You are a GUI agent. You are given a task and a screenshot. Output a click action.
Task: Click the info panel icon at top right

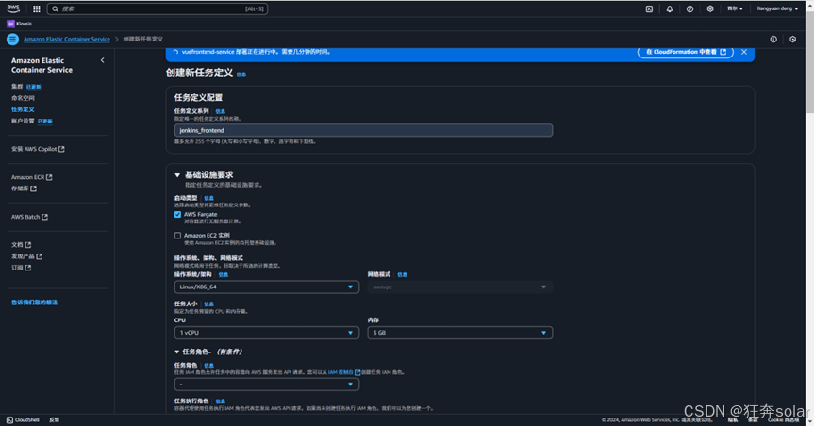click(x=773, y=40)
